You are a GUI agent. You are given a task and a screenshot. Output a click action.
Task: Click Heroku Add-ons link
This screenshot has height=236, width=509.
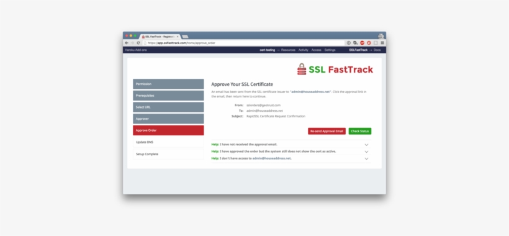coord(136,50)
